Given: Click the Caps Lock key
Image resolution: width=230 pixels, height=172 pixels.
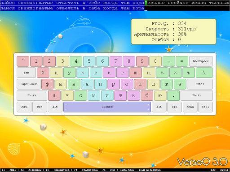Looking at the screenshot, I should tap(29, 84).
